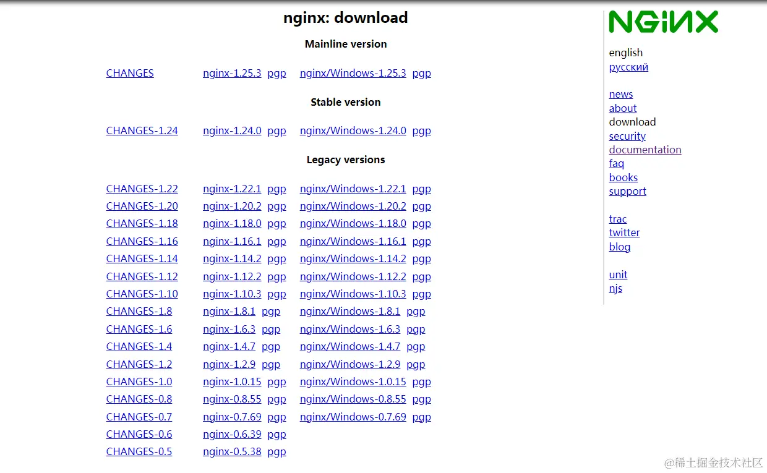This screenshot has width=767, height=473.
Task: Download nginx-0.5.38
Action: tap(232, 451)
